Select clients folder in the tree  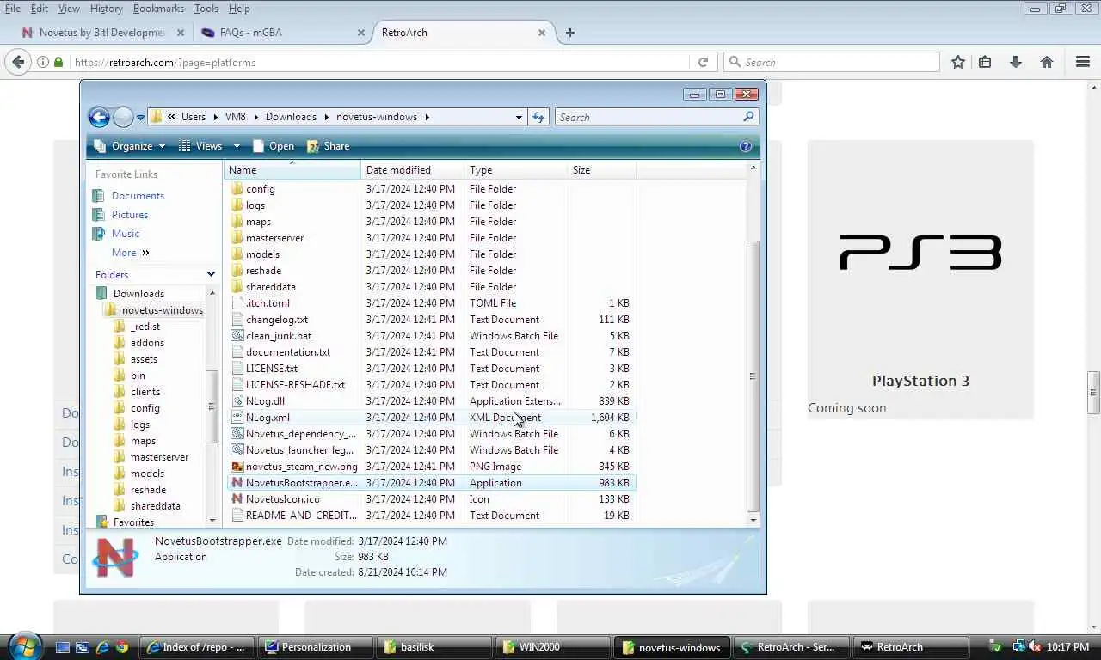click(x=145, y=392)
